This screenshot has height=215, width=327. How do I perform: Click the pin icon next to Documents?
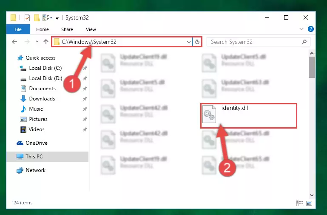click(x=85, y=89)
